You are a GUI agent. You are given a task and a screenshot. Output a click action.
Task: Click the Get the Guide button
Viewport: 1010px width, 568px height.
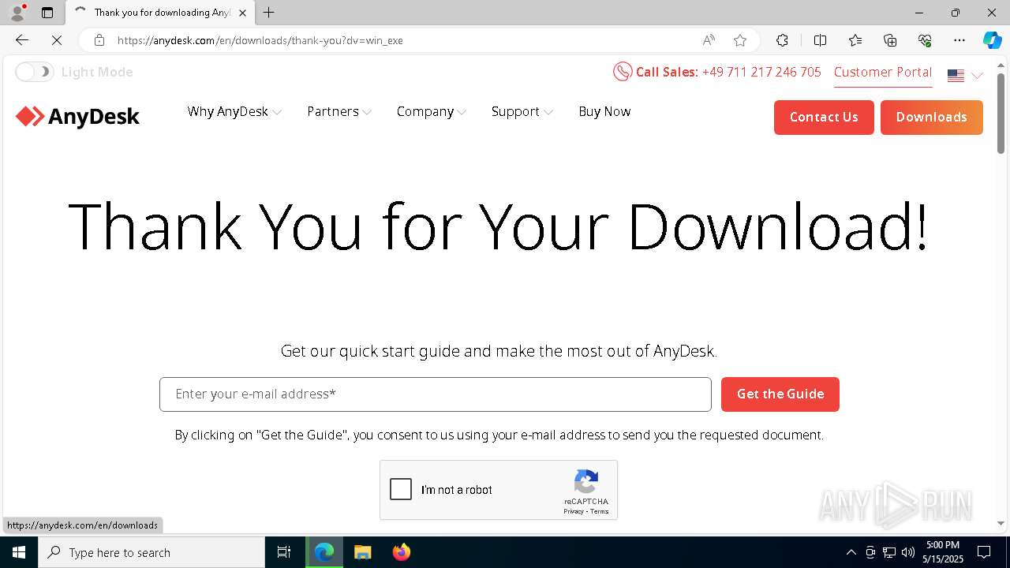pyautogui.click(x=780, y=394)
